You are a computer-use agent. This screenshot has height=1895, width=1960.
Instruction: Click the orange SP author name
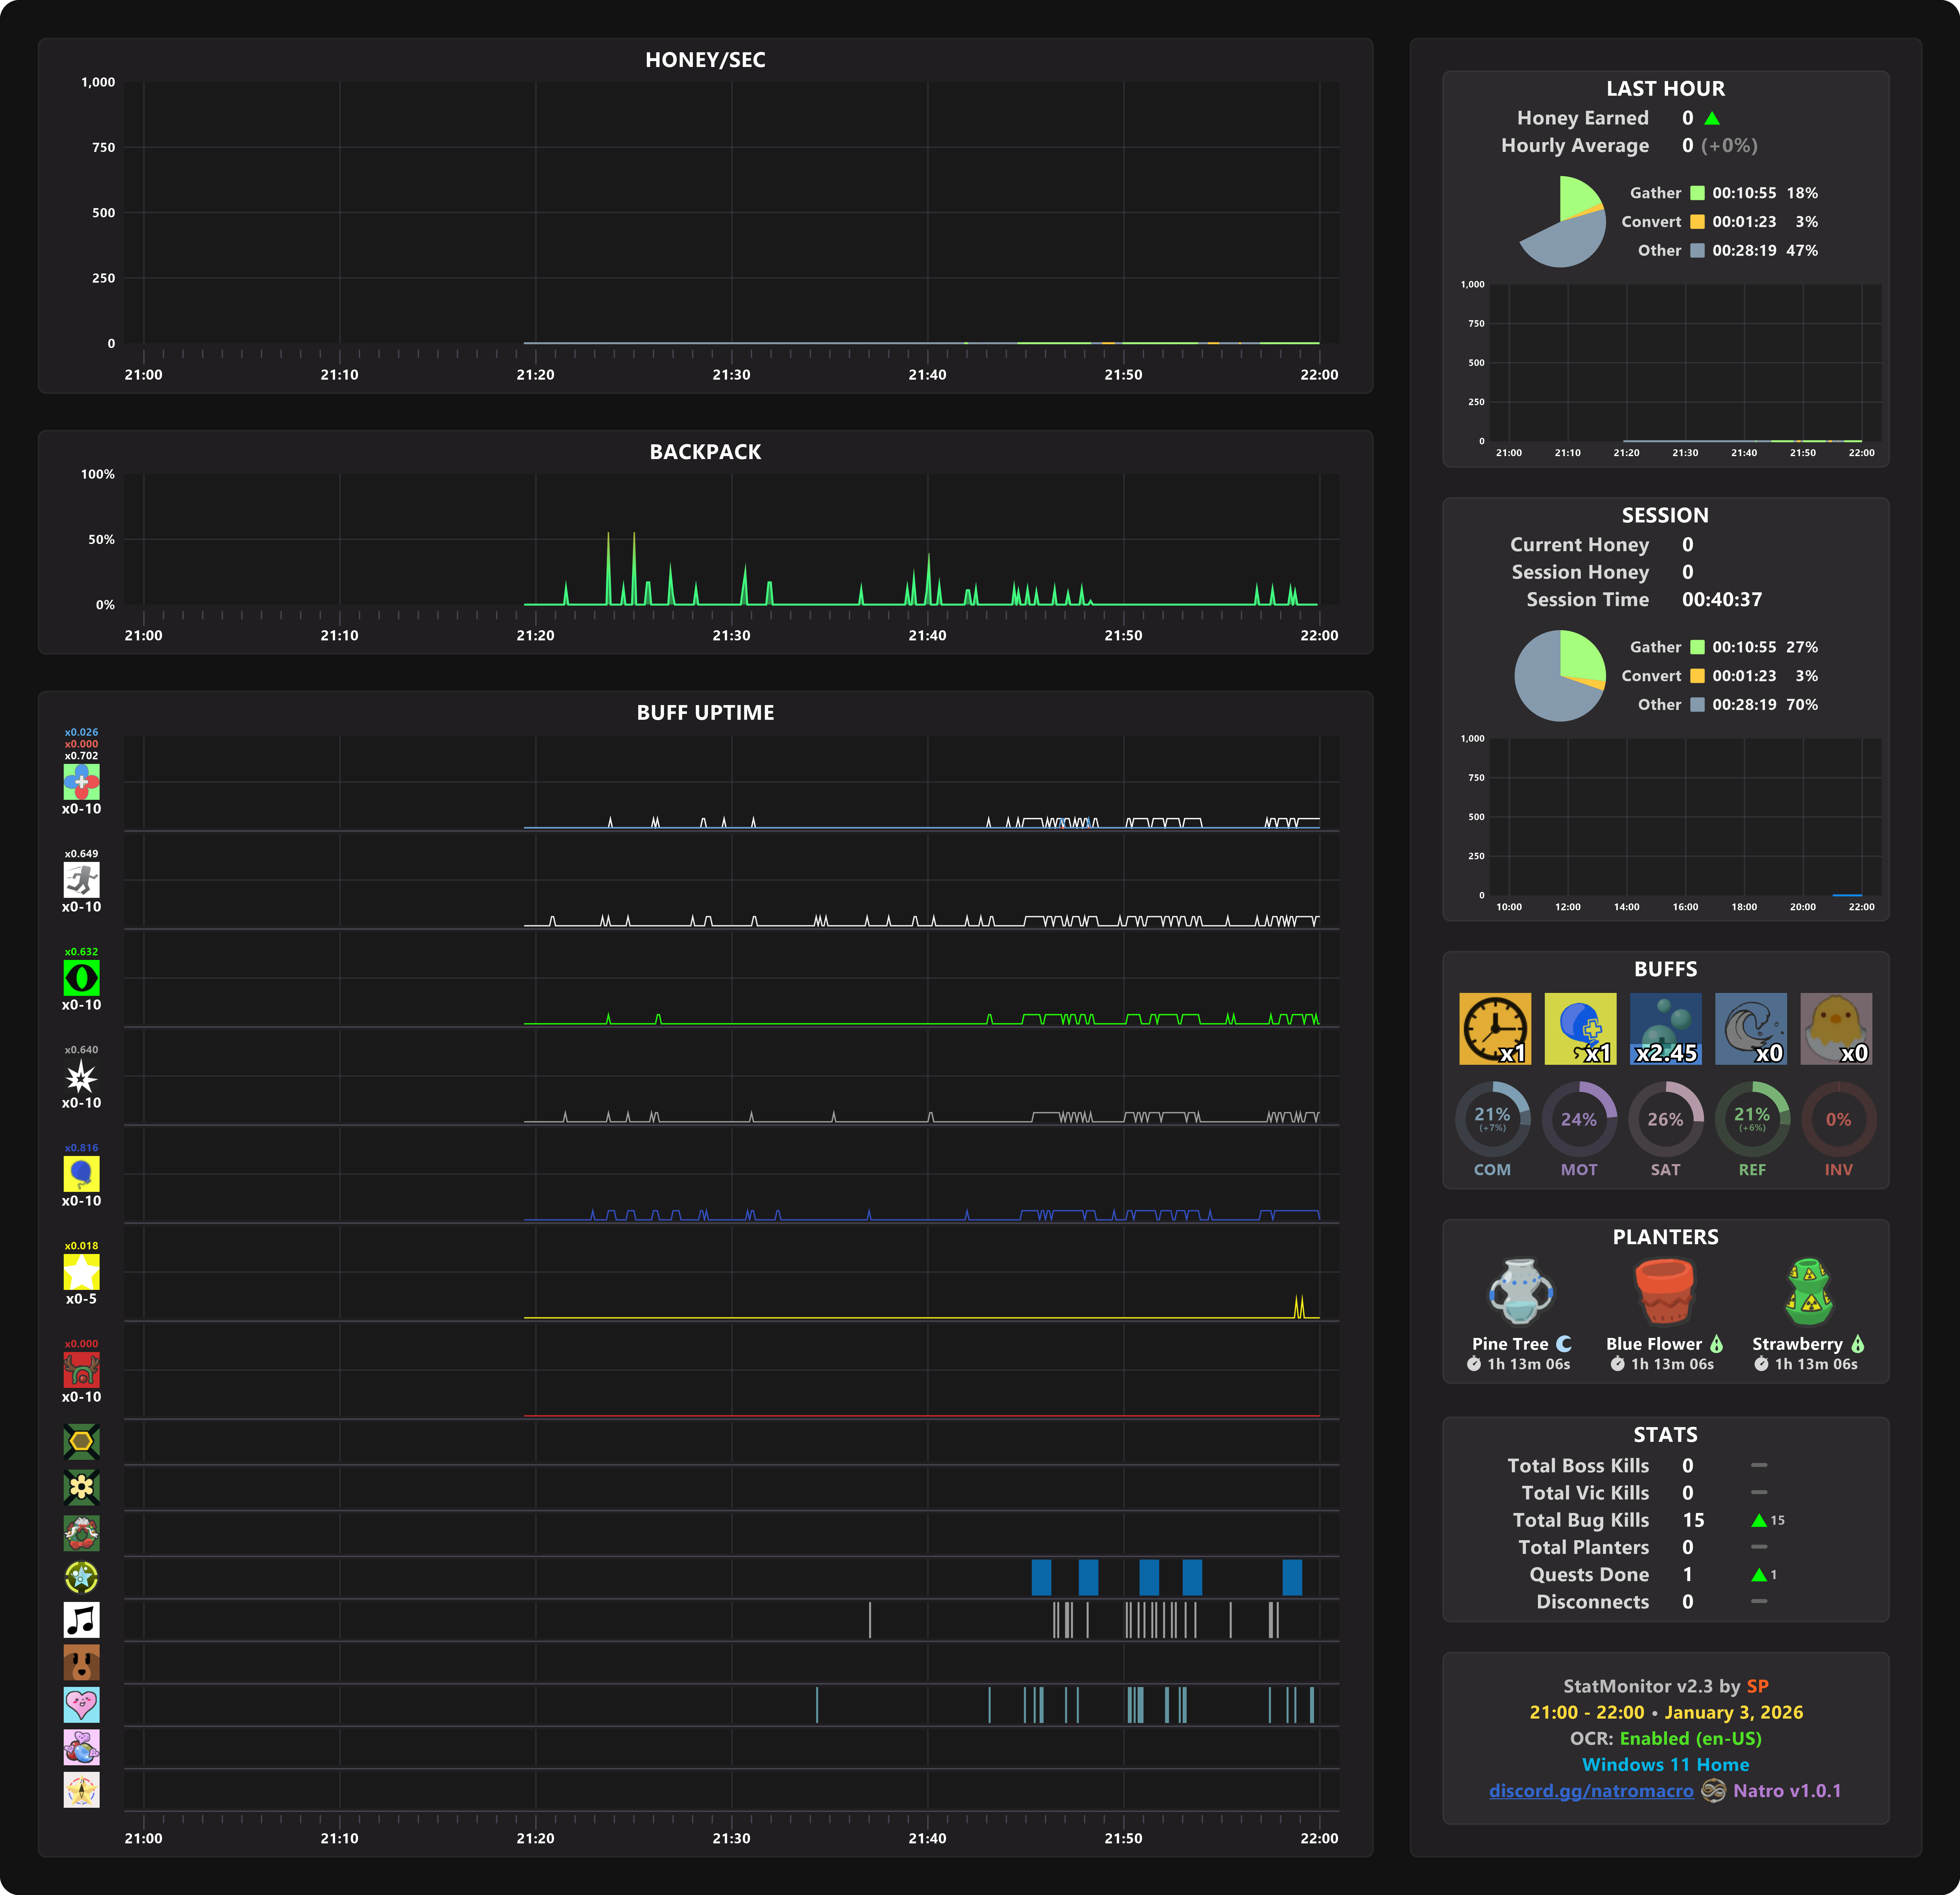tap(1757, 1686)
